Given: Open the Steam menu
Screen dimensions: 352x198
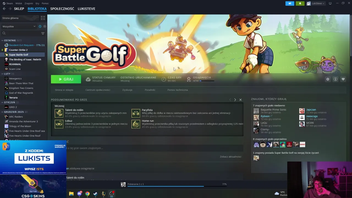Looking at the screenshot, I should point(8,3).
